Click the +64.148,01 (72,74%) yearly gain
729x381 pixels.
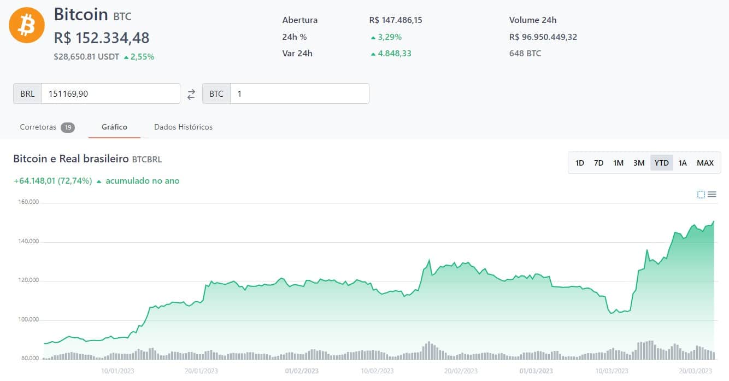click(x=52, y=181)
